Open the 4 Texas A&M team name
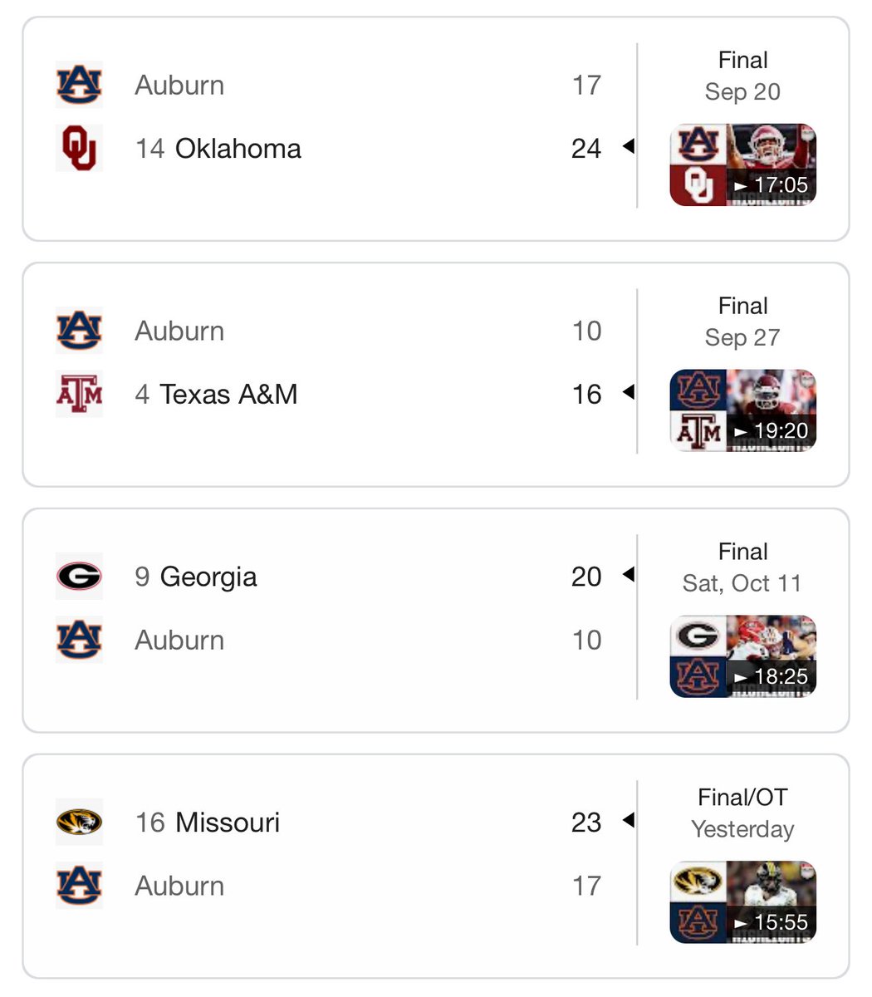Screen dimensions: 872x997 tap(216, 394)
